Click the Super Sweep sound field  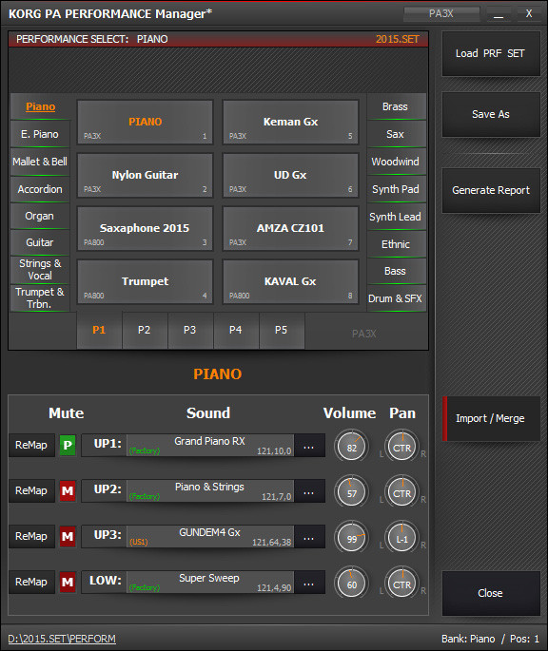210,583
